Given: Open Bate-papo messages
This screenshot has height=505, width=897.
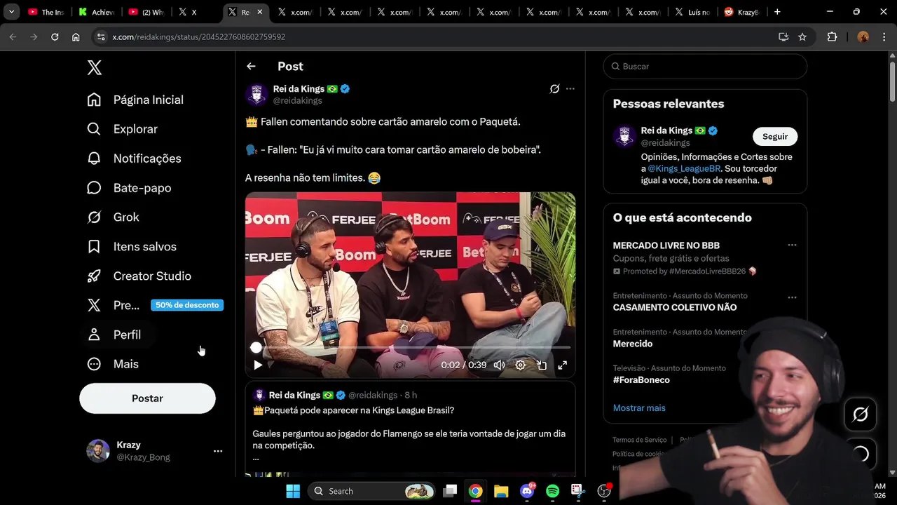Looking at the screenshot, I should click(x=129, y=188).
